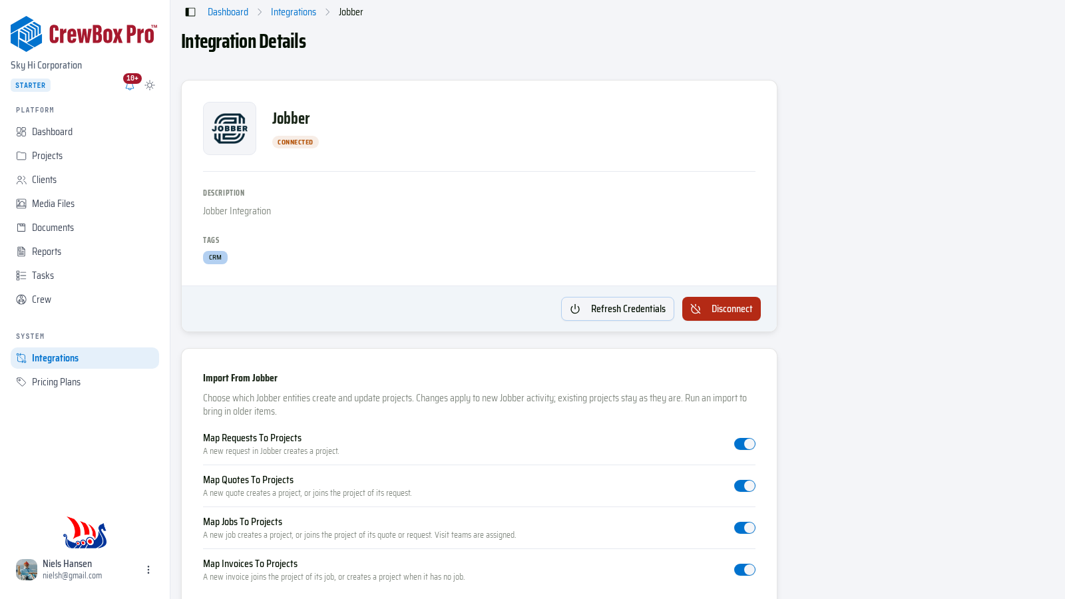This screenshot has height=599, width=1065.
Task: Click the CrewBox Pro logo
Action: coord(84,34)
